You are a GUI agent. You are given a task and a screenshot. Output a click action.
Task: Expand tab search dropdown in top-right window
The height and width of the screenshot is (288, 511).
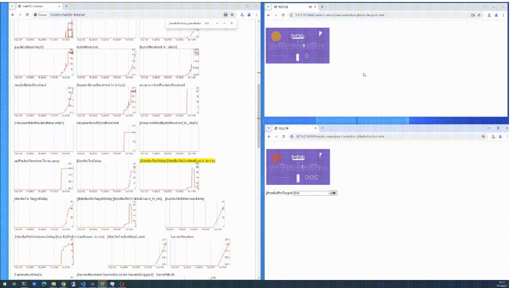pos(269,7)
